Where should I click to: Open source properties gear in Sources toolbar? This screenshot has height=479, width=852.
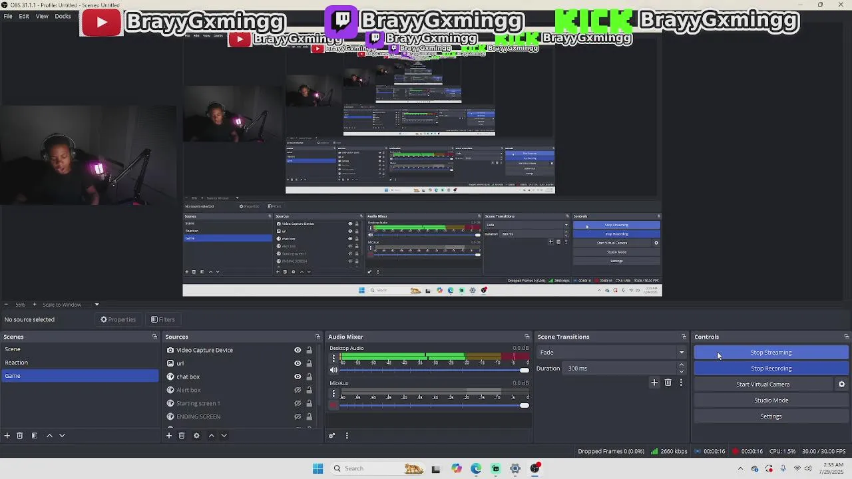[196, 436]
